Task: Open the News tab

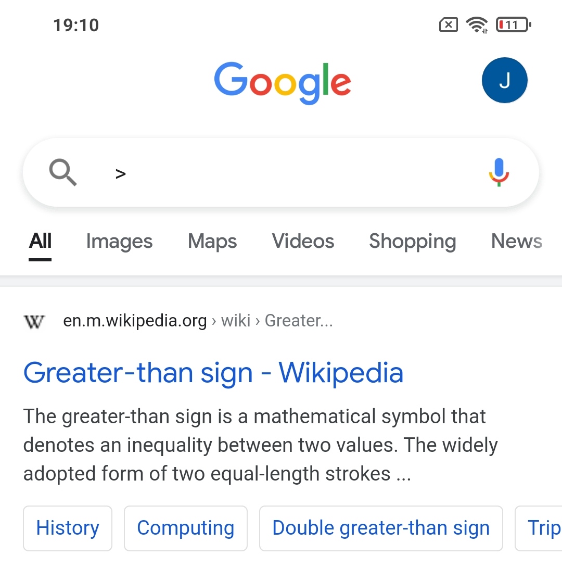Action: [x=517, y=241]
